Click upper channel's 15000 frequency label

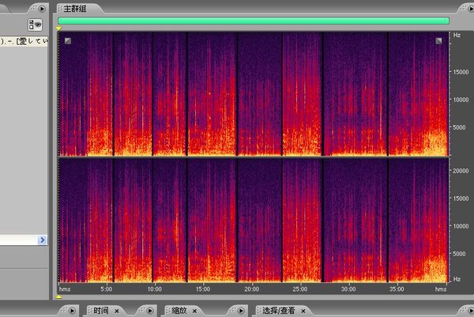461,72
